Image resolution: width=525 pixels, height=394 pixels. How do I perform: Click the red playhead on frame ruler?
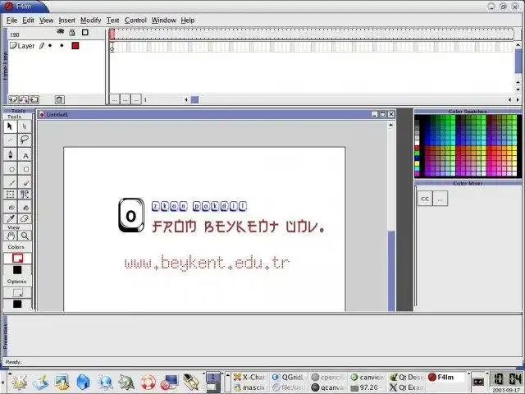[x=112, y=34]
